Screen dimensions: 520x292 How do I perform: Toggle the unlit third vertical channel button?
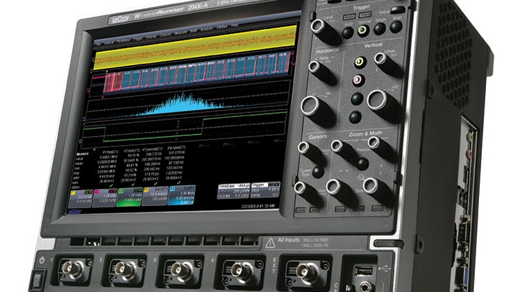[x=357, y=98]
